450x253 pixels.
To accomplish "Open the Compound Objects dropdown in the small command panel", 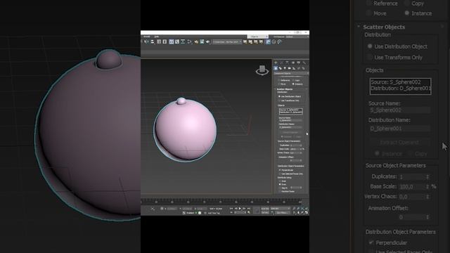I will [291, 73].
